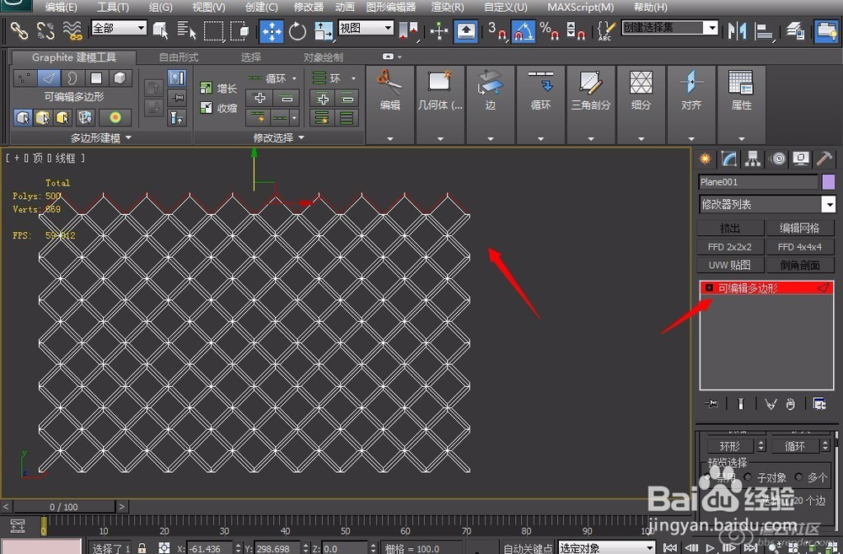The height and width of the screenshot is (554, 843).
Task: Activate the Select and Rotate tool
Action: pyautogui.click(x=298, y=31)
